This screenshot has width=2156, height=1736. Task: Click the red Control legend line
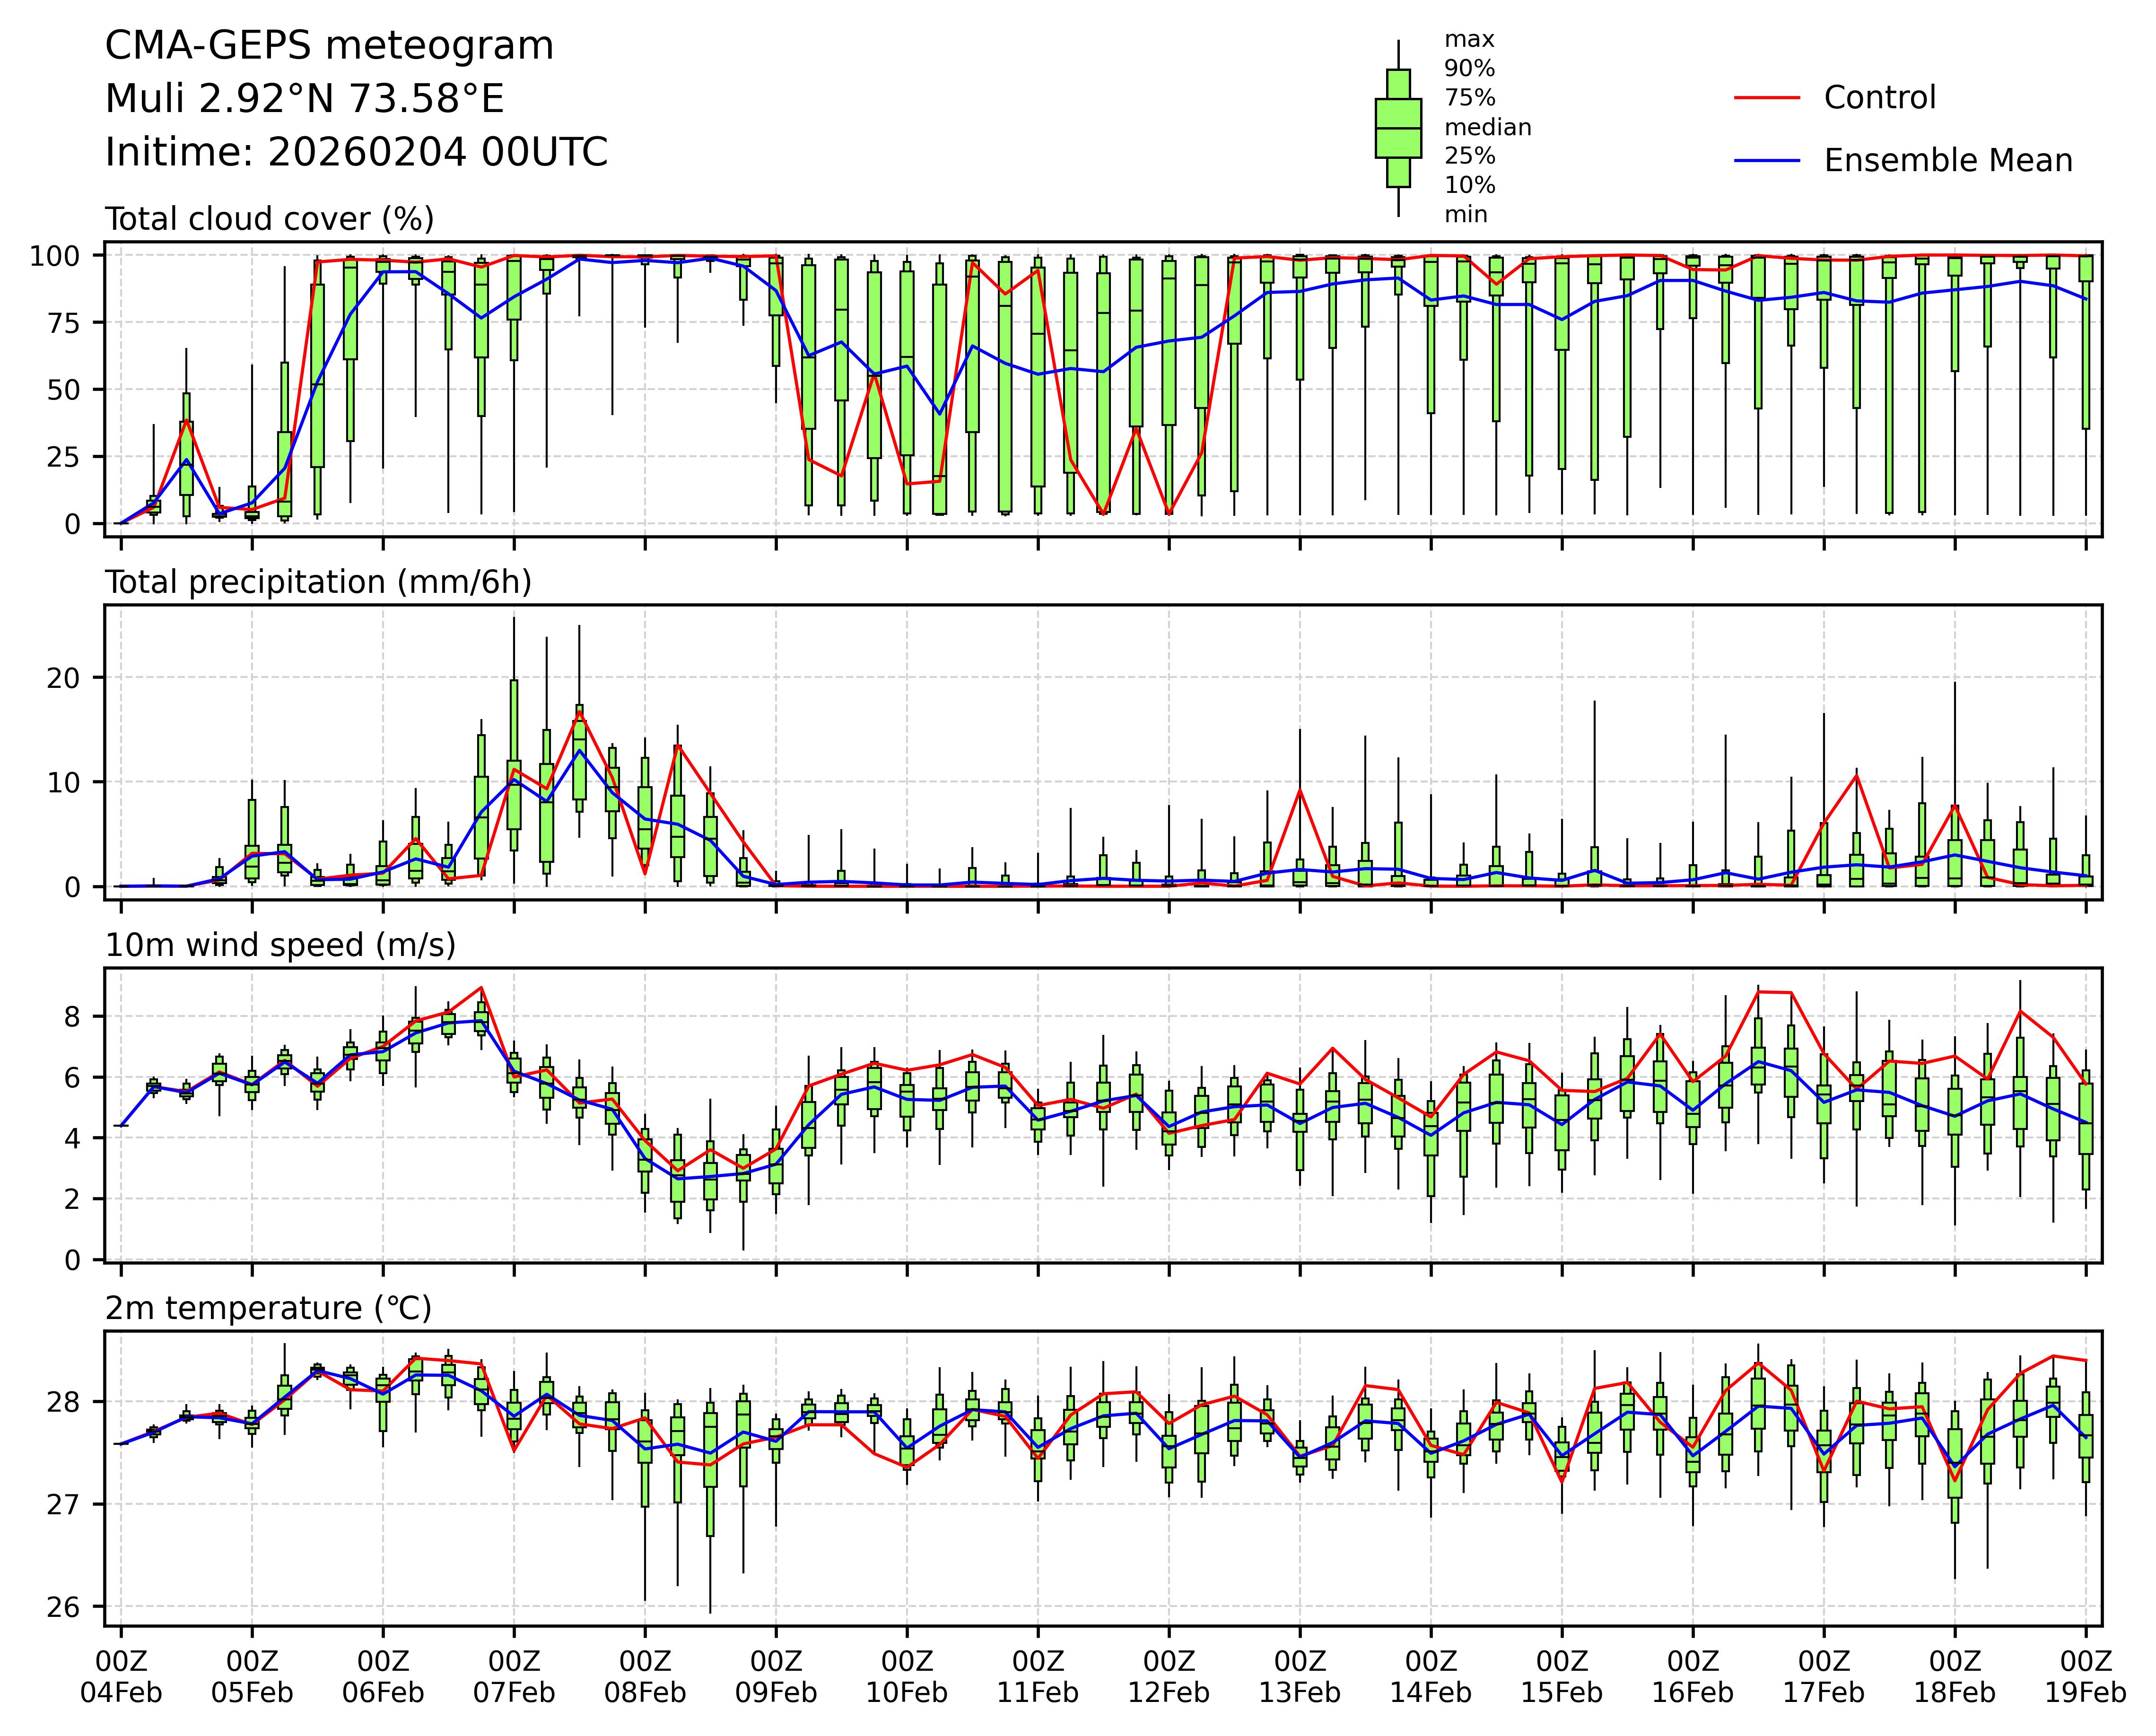[x=1766, y=98]
